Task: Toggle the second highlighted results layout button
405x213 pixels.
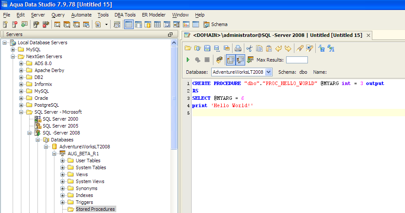Action: click(x=240, y=60)
